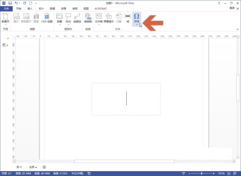The width and height of the screenshot is (241, 176).
Task: Switch to the ACROBAT tab
Action: tap(101, 9)
